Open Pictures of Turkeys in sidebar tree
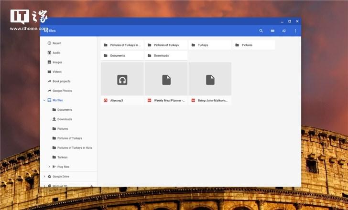 point(67,138)
